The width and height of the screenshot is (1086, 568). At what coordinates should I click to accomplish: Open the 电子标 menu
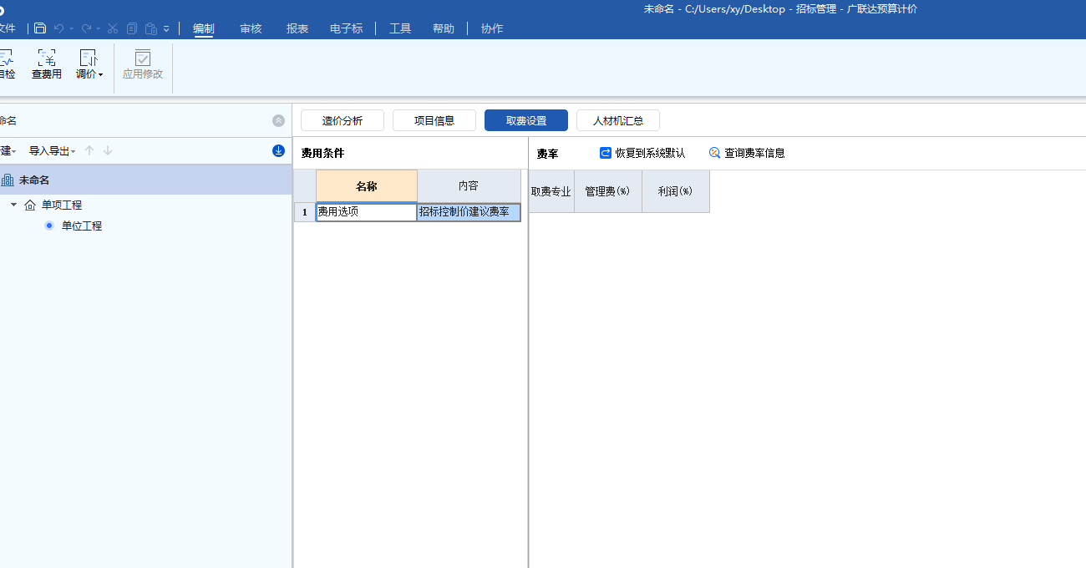coord(346,28)
